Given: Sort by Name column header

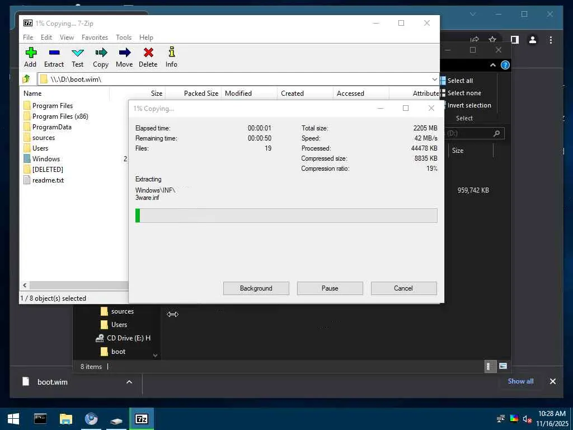Looking at the screenshot, I should tap(65, 94).
